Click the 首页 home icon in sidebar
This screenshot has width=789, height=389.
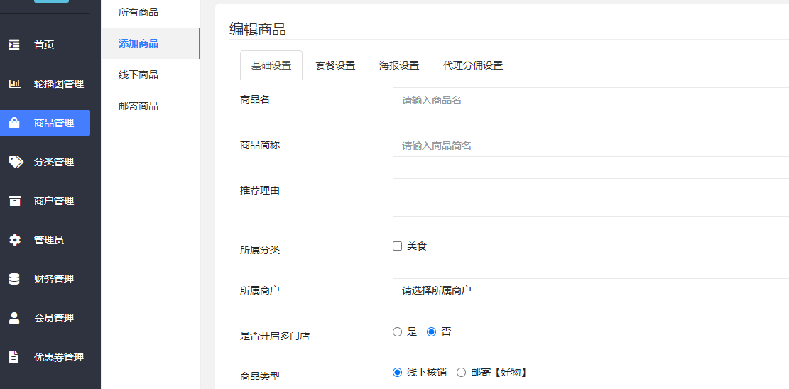(x=15, y=45)
